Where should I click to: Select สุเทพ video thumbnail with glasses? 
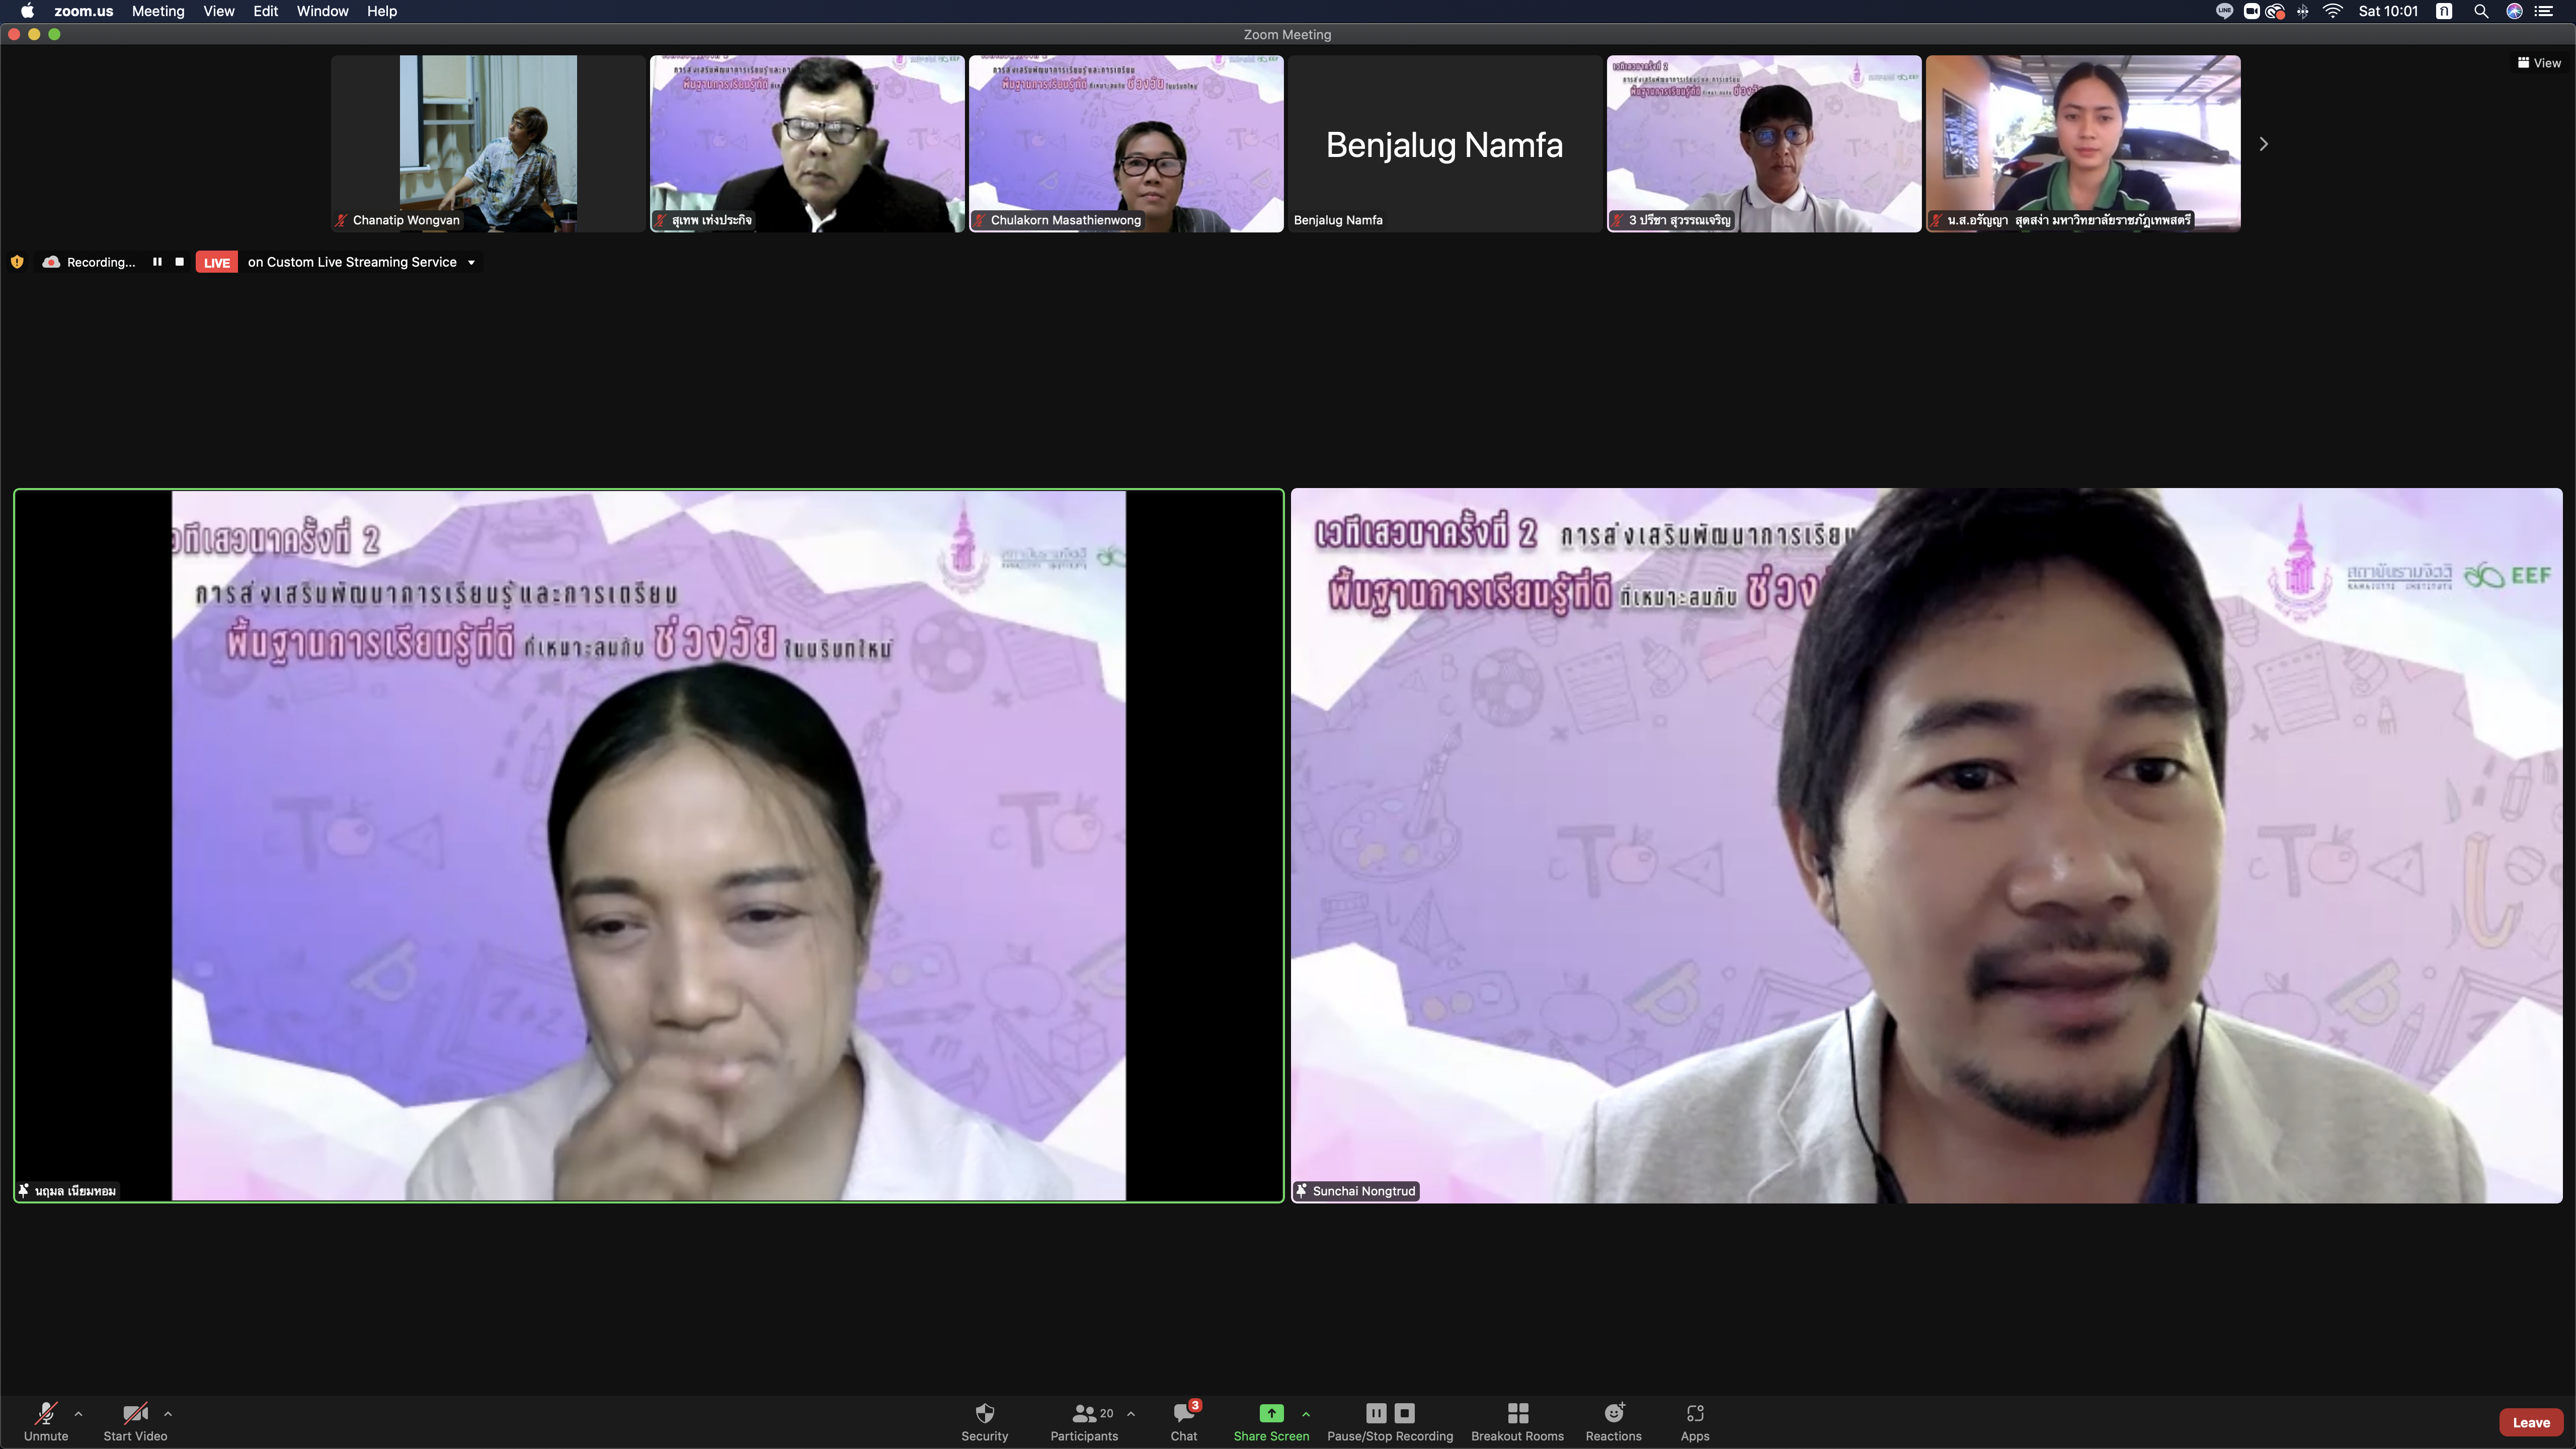coord(807,143)
